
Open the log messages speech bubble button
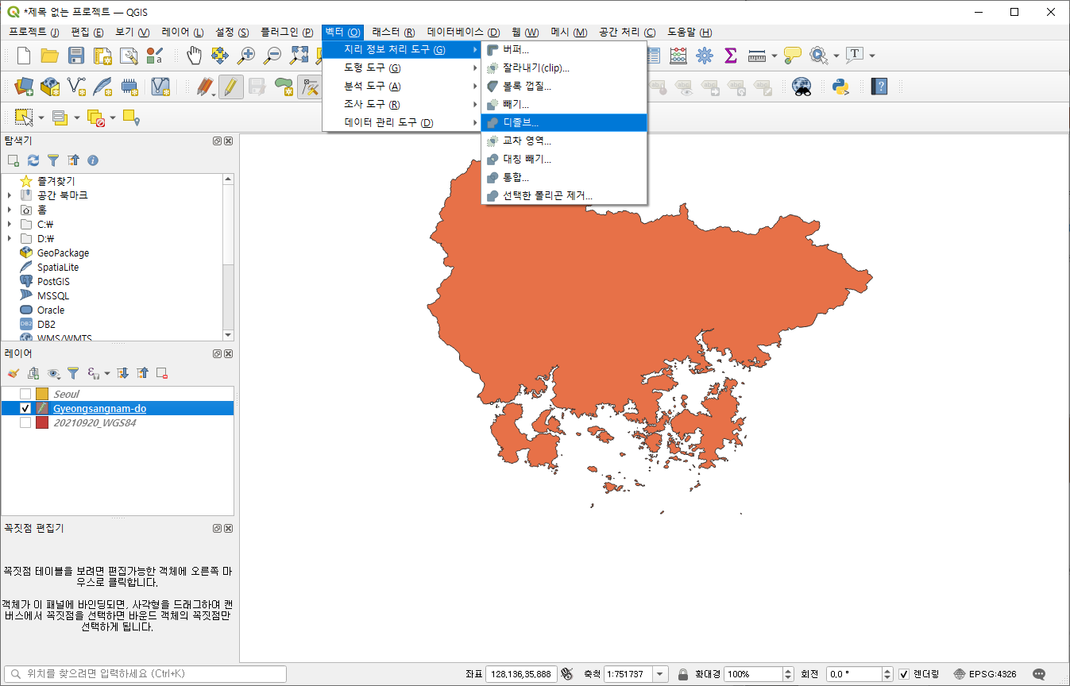(x=1039, y=674)
